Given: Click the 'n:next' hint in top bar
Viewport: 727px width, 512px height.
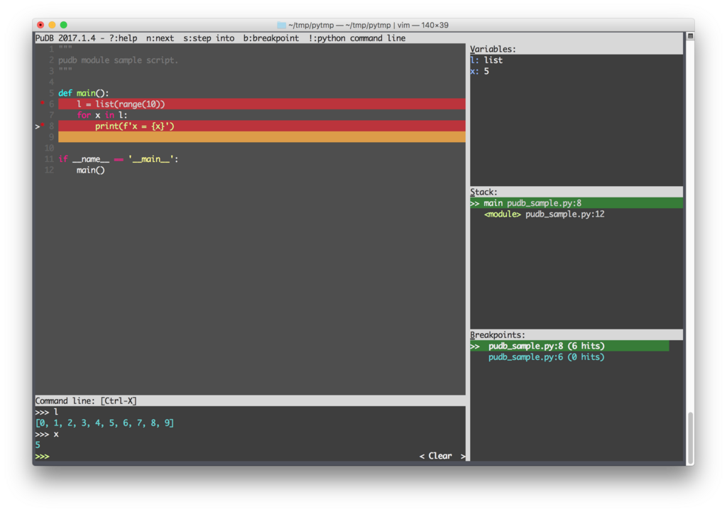Looking at the screenshot, I should [x=160, y=38].
